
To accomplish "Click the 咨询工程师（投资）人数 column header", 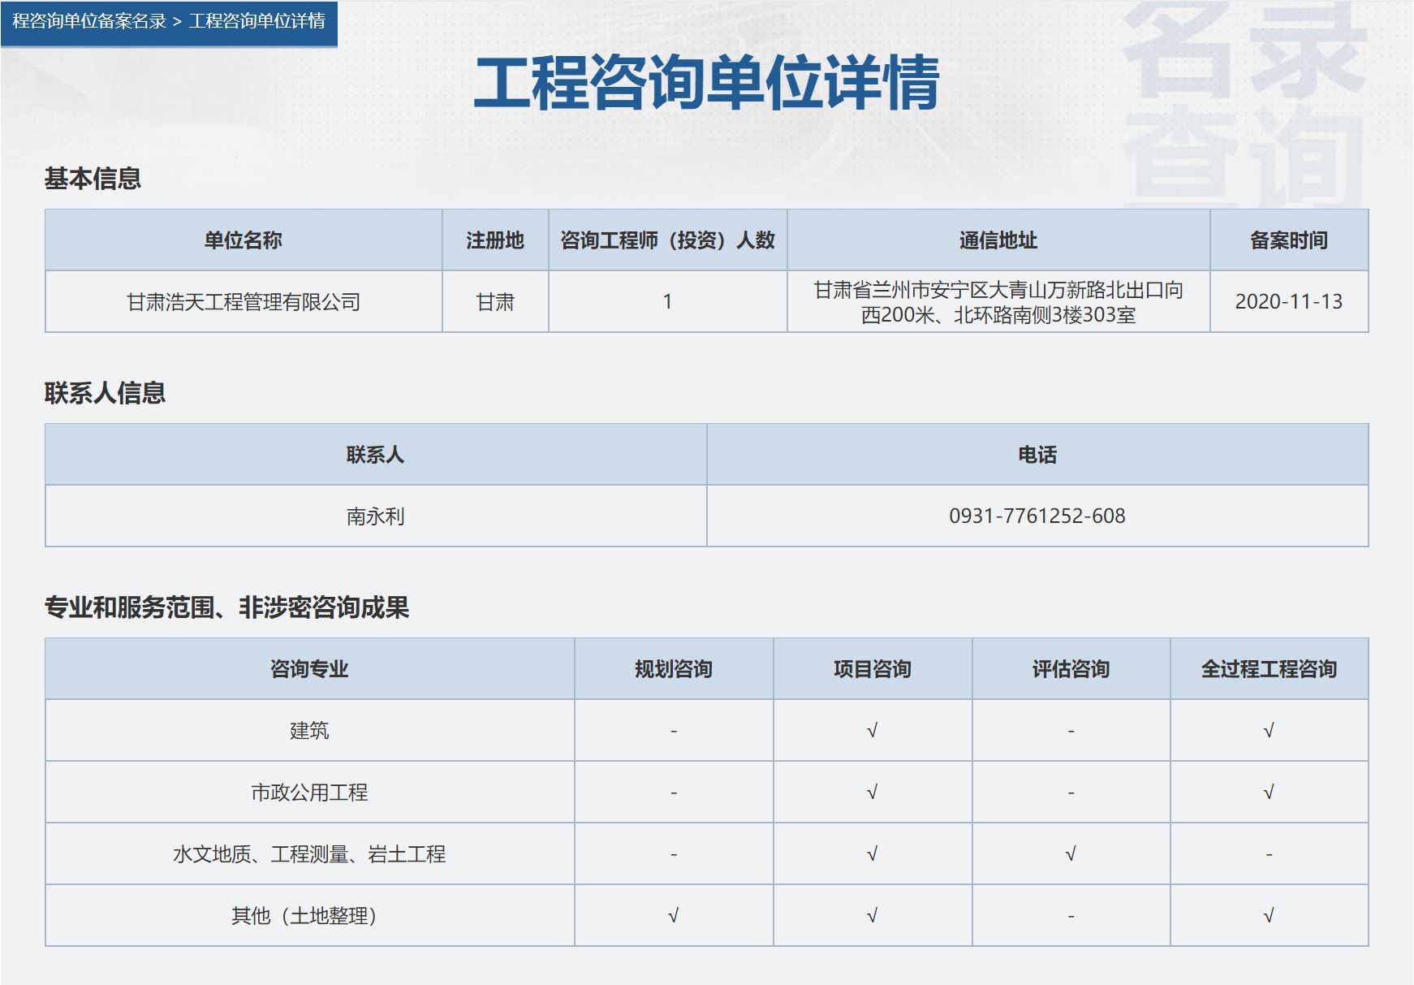I will (x=667, y=240).
